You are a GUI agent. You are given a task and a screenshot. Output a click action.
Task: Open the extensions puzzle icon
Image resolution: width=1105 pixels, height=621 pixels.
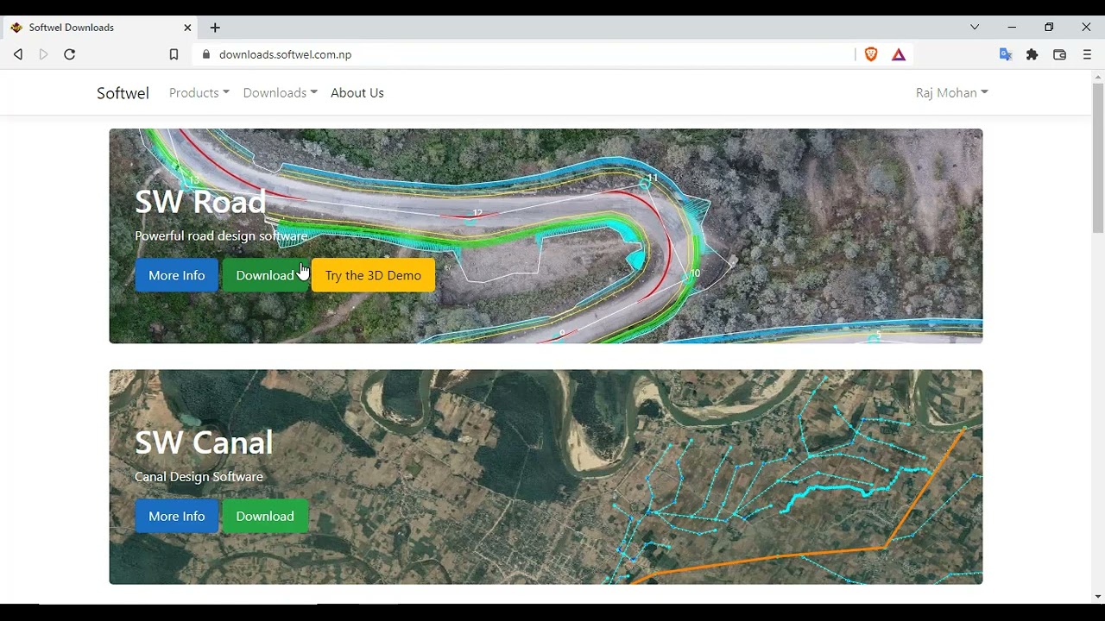point(1032,54)
